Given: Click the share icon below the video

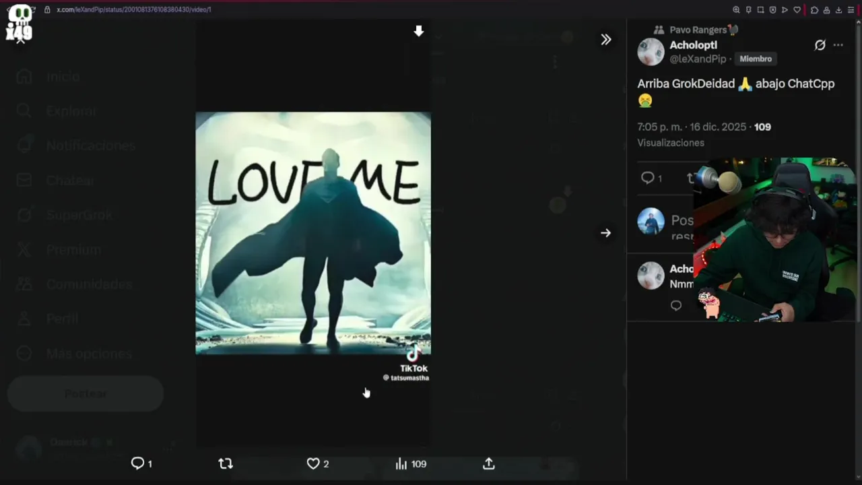Looking at the screenshot, I should [x=489, y=463].
